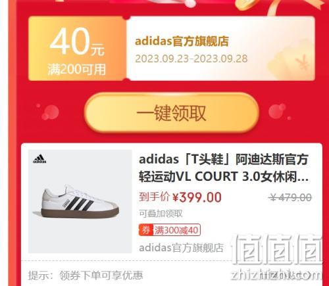Click the 满200可用 condition text
The width and height of the screenshot is (329, 286).
coord(77,70)
